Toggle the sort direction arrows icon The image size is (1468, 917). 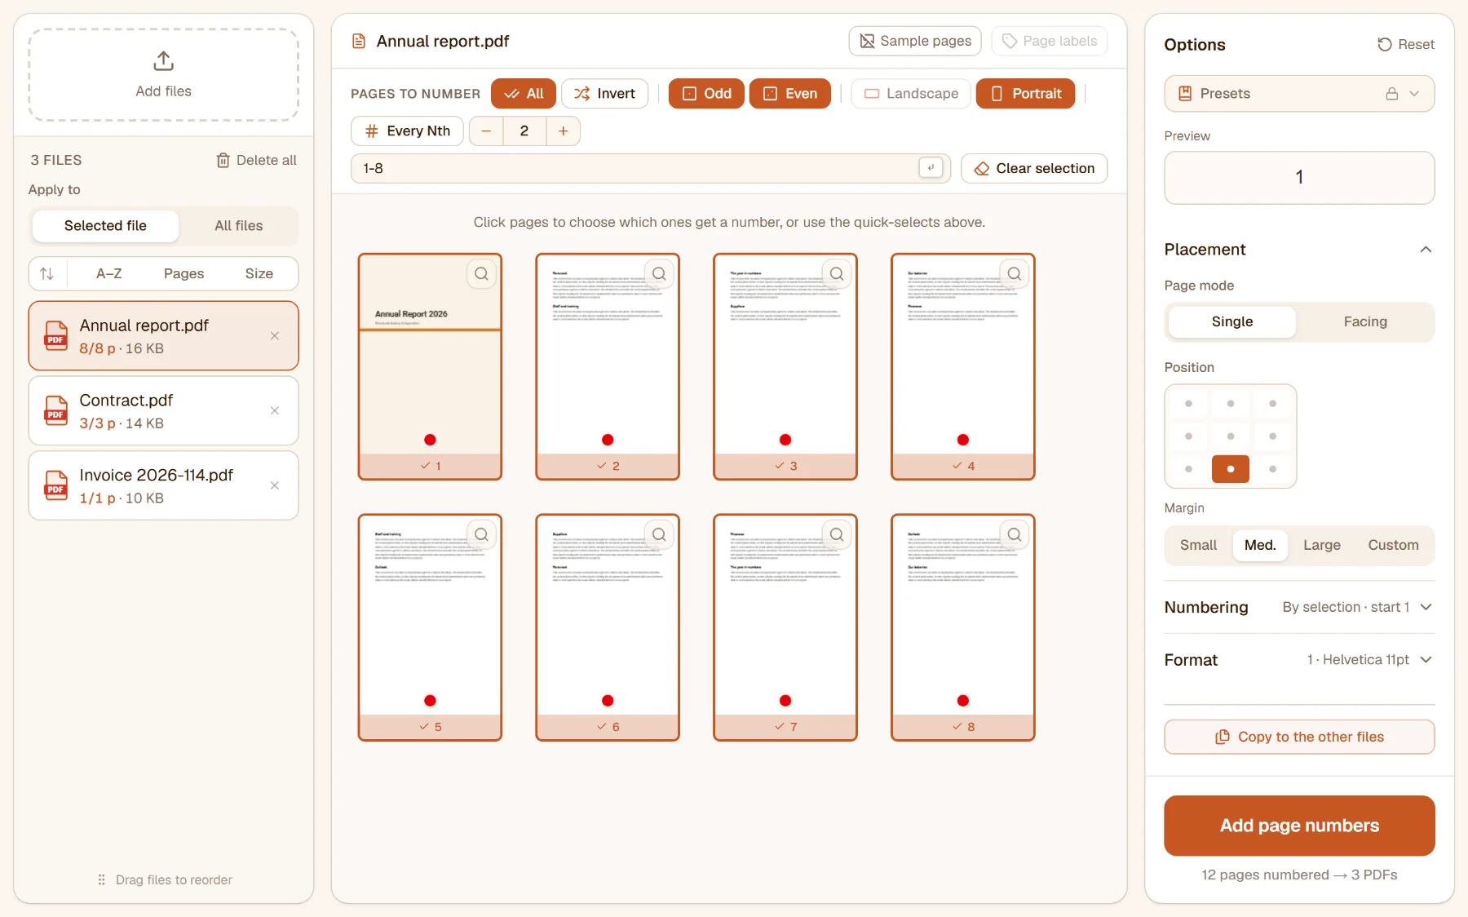click(x=47, y=274)
